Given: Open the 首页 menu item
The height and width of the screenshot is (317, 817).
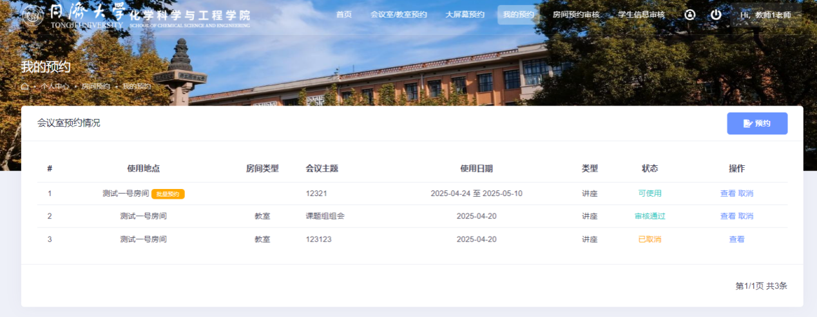Looking at the screenshot, I should pos(344,14).
